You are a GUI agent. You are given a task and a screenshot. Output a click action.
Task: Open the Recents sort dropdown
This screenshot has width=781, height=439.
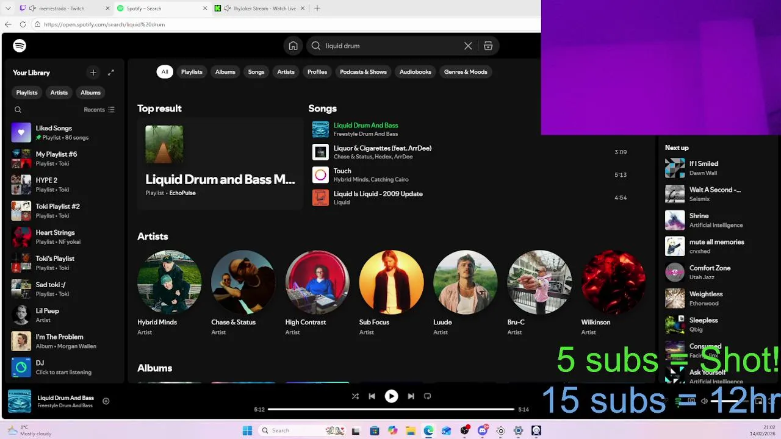click(x=99, y=110)
